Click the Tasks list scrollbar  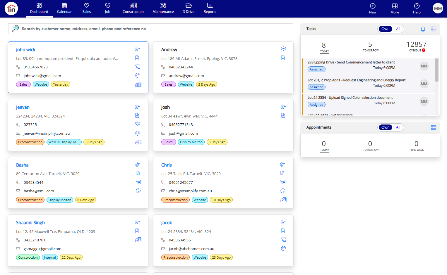coord(437,70)
